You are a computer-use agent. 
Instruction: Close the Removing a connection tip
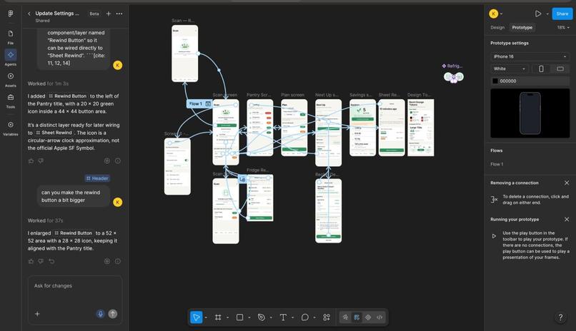pos(567,183)
